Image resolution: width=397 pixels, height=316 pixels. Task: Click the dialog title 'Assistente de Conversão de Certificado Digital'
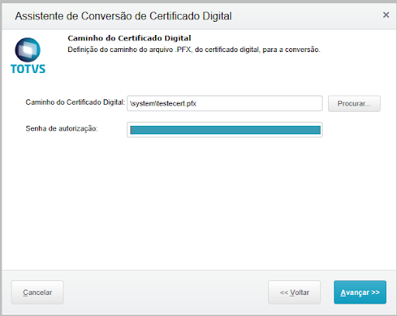click(x=123, y=16)
